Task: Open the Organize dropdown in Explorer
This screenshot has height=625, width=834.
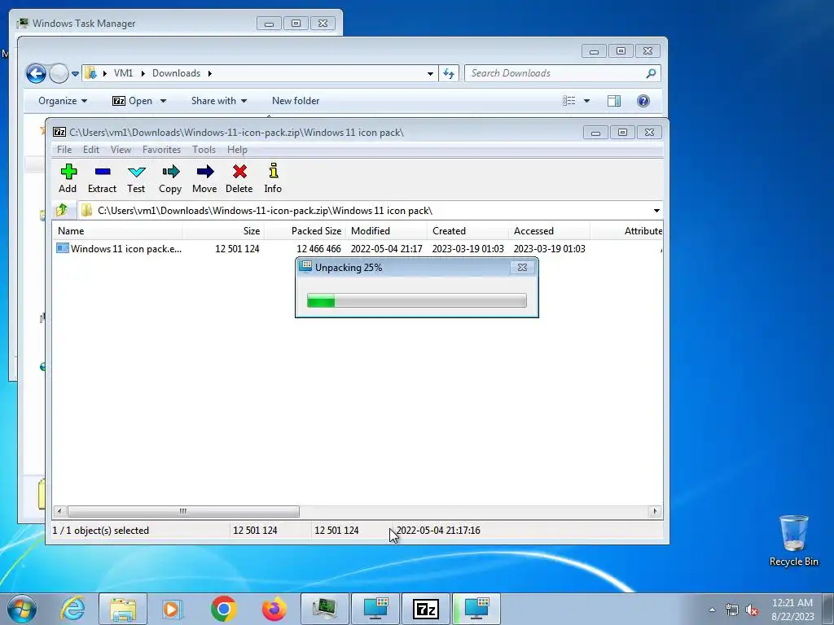Action: pyautogui.click(x=63, y=101)
